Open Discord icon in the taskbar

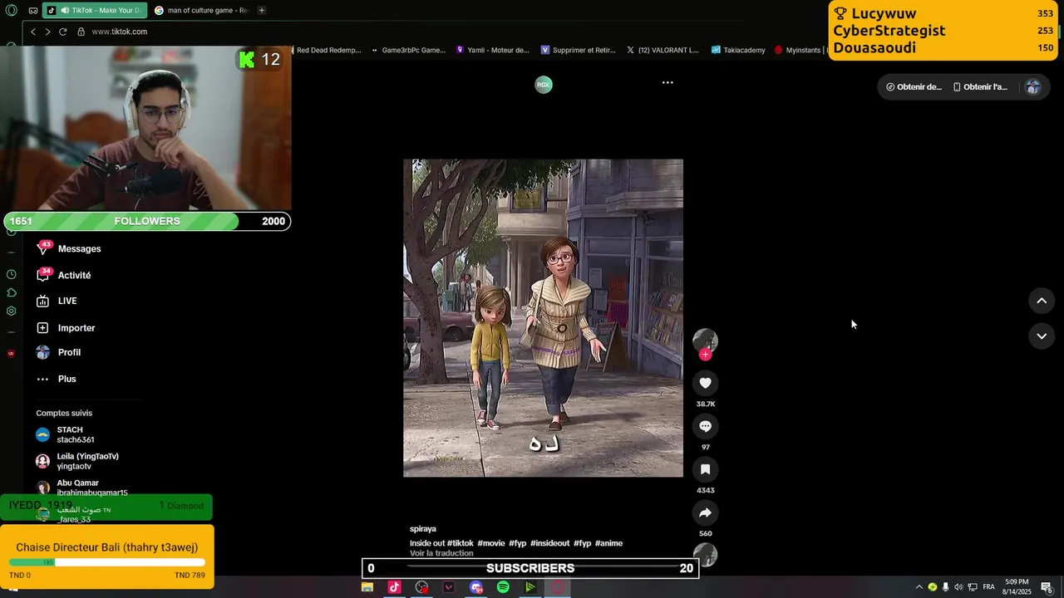[475, 587]
